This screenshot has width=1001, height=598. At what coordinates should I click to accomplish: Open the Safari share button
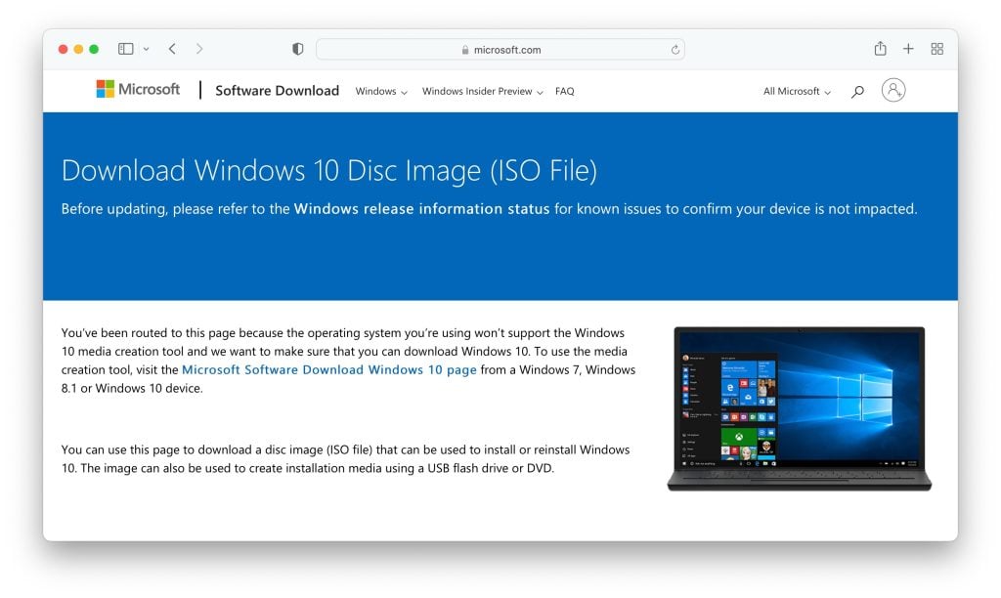881,49
